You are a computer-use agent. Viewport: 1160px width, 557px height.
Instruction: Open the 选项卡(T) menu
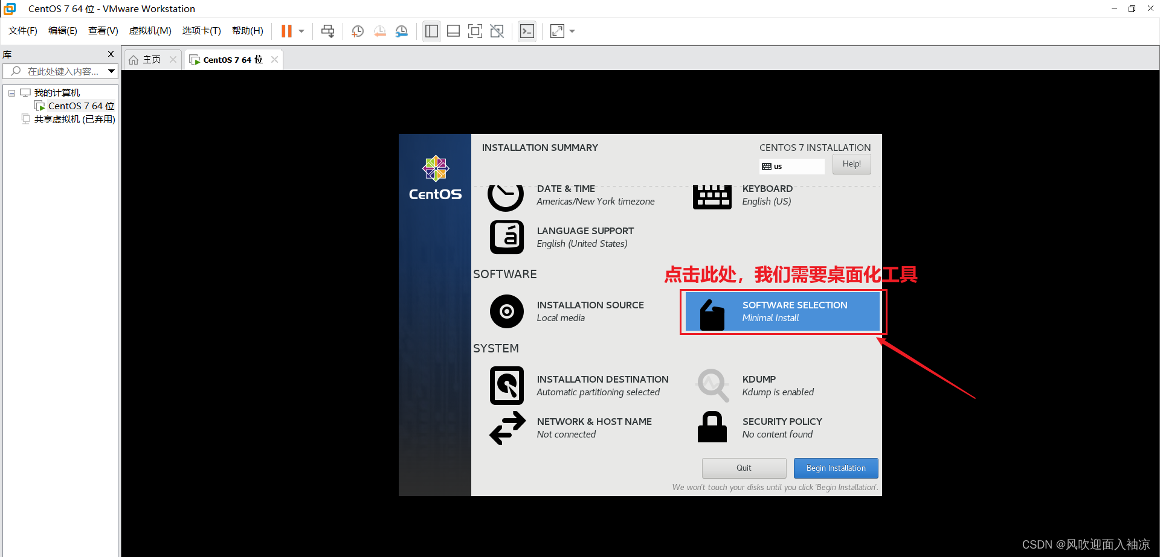point(202,31)
